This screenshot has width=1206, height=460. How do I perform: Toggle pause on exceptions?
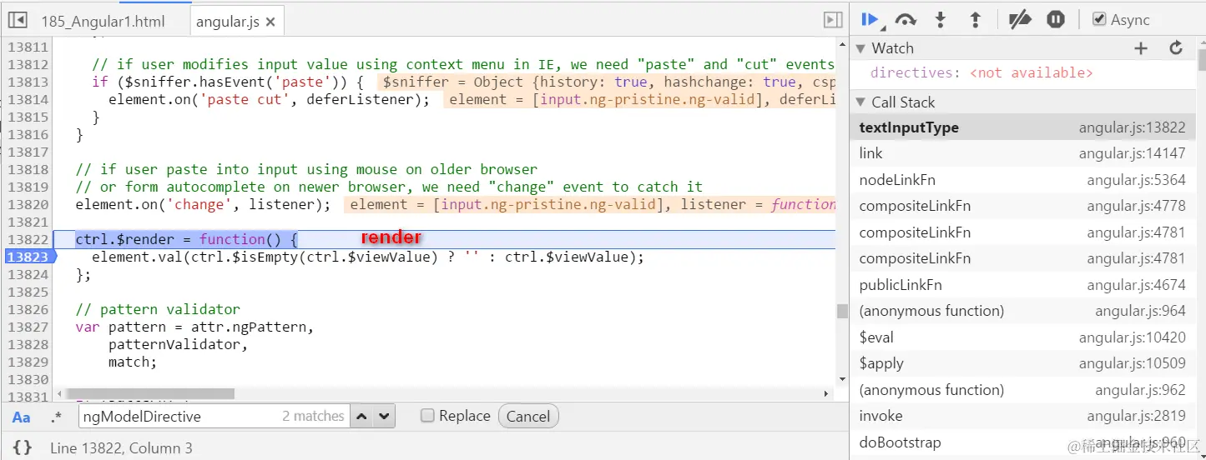click(1056, 19)
